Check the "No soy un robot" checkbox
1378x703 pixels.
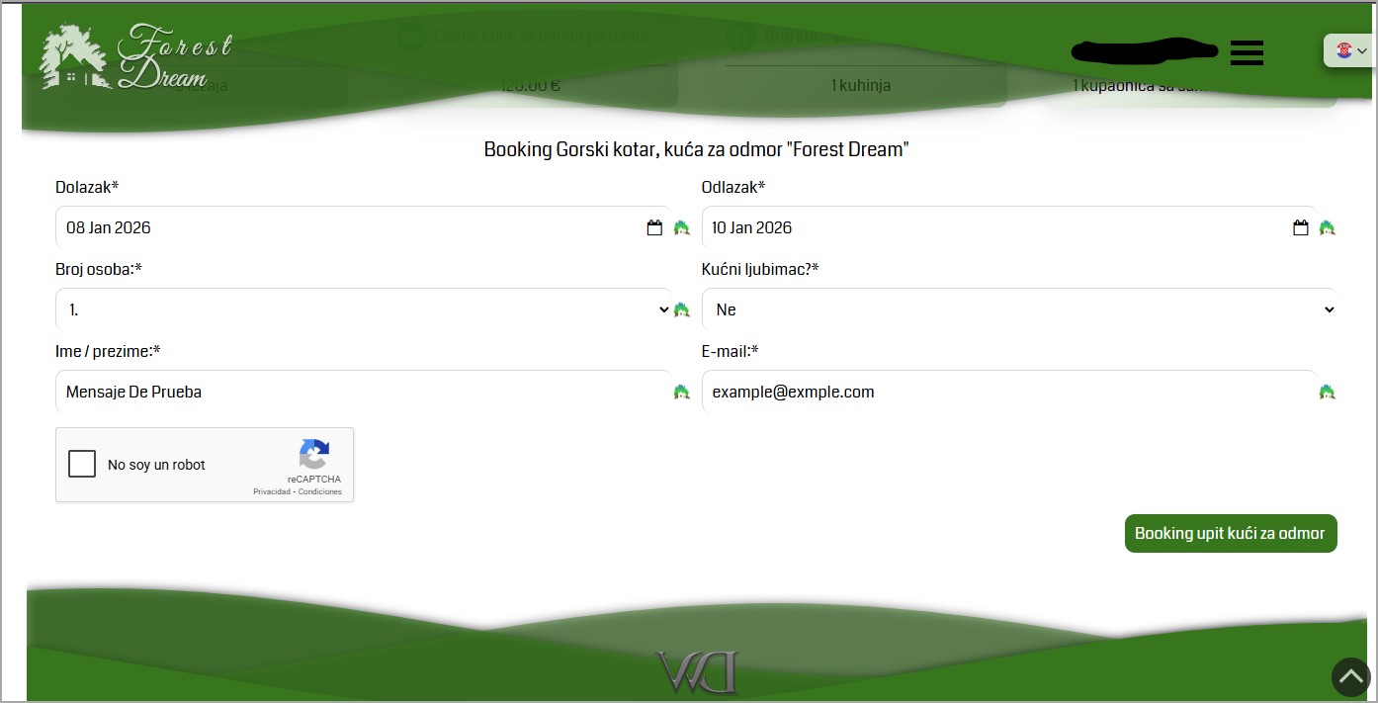(x=82, y=464)
